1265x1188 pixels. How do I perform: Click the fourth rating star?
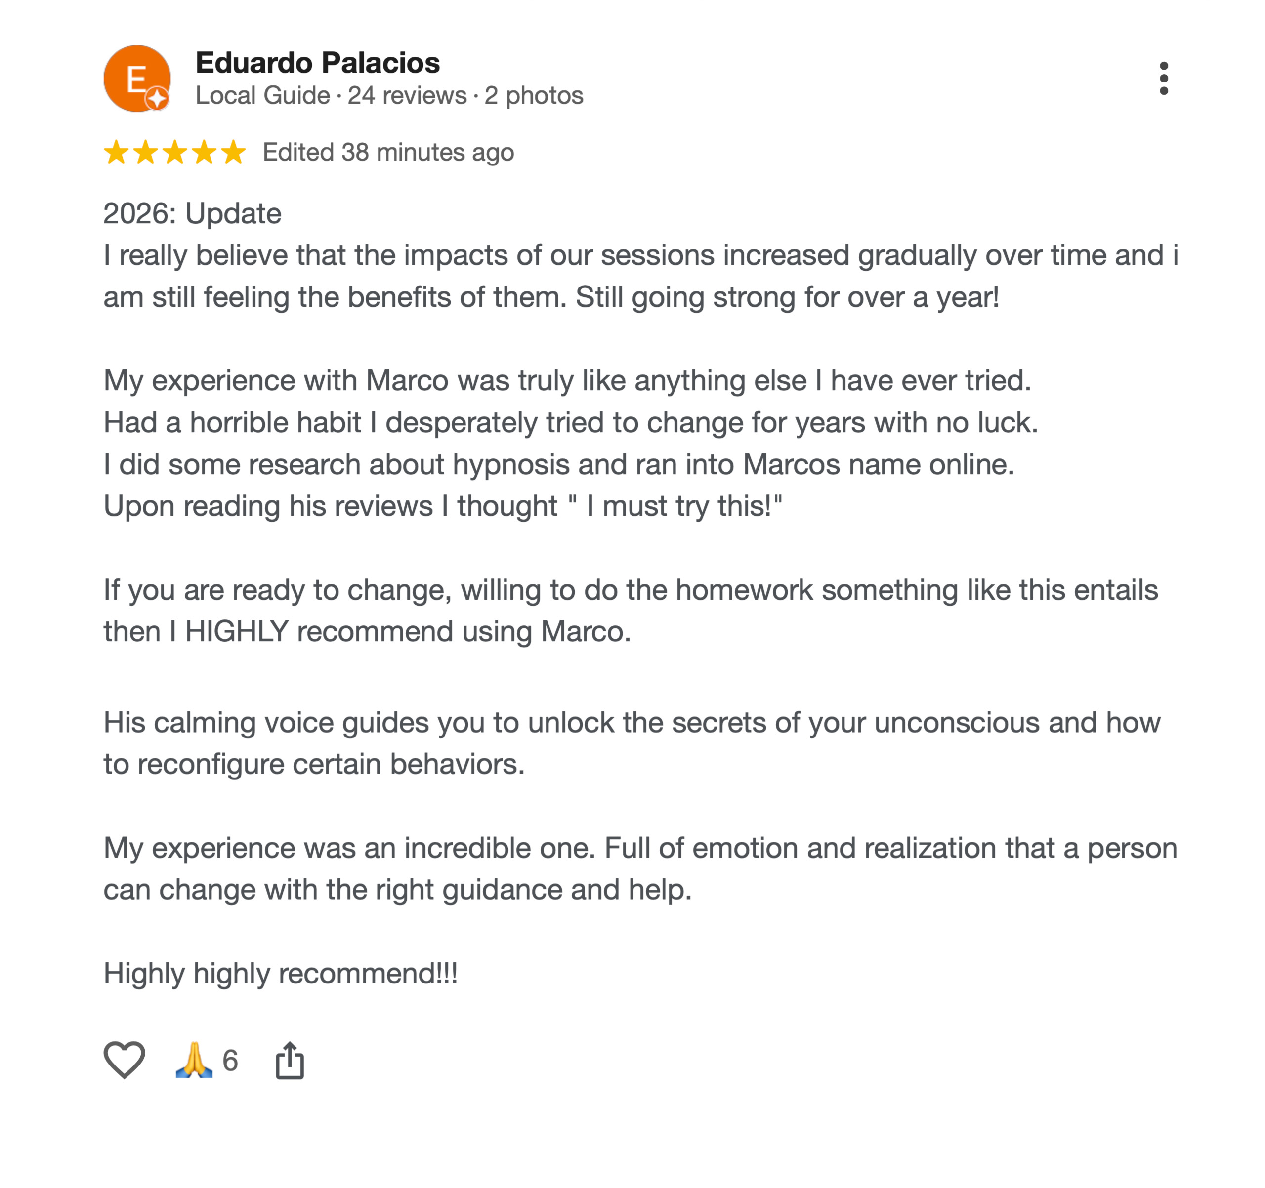pyautogui.click(x=204, y=152)
